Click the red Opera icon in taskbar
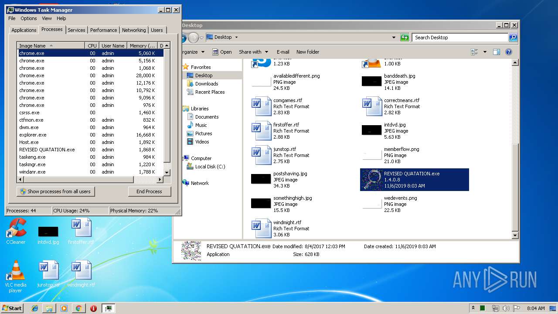The width and height of the screenshot is (558, 314). [93, 308]
